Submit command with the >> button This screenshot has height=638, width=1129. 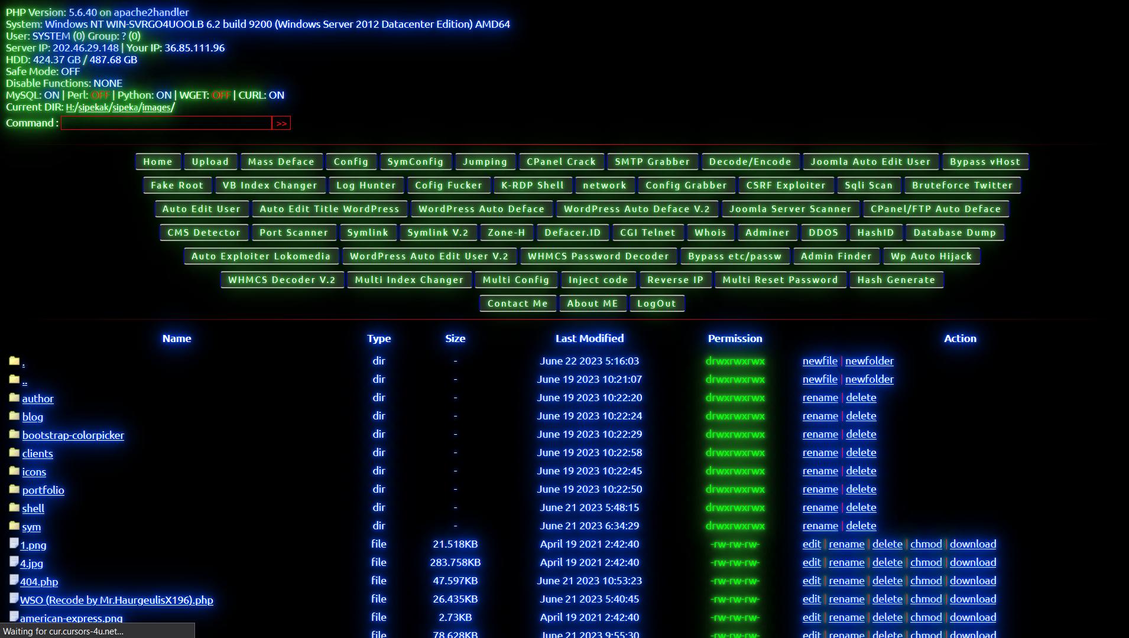point(281,123)
